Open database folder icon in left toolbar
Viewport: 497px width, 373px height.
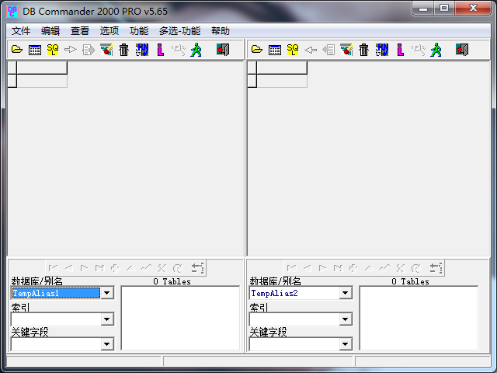pyautogui.click(x=17, y=50)
